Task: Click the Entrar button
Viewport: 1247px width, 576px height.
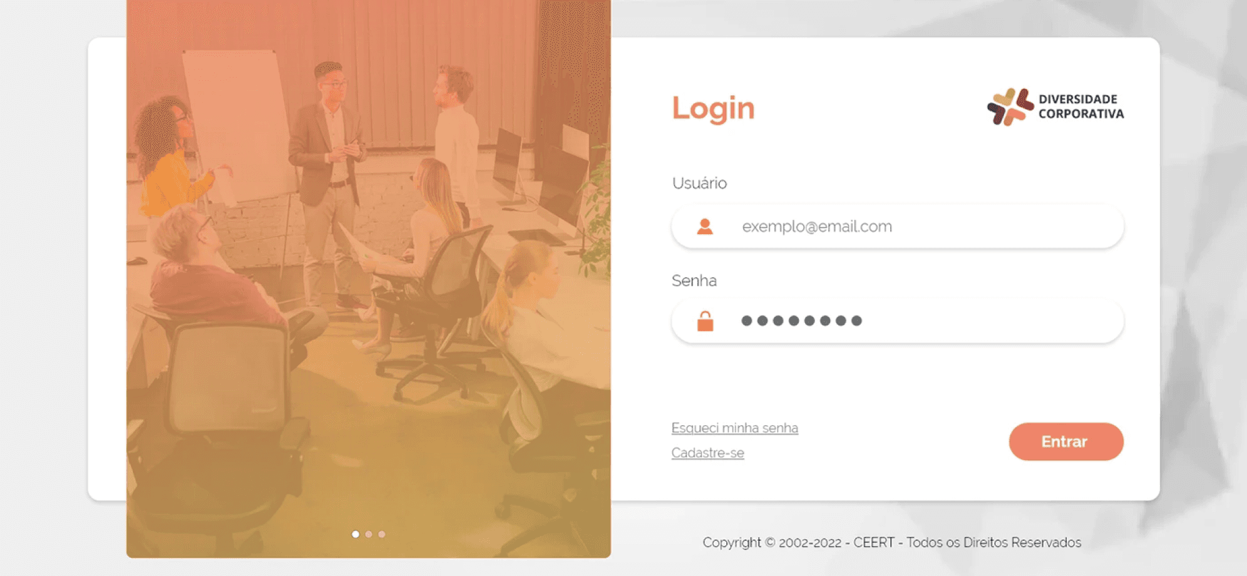Action: coord(1066,441)
